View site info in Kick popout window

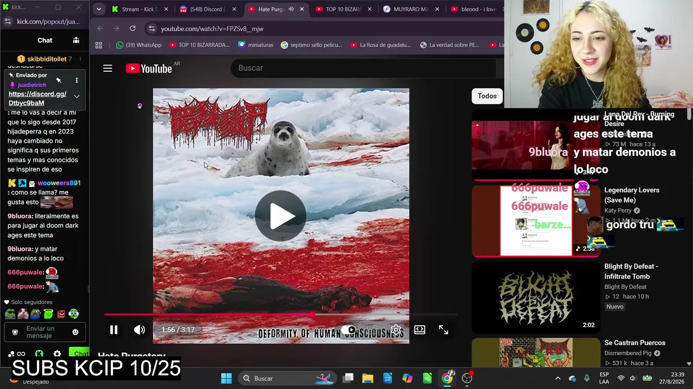(x=8, y=22)
